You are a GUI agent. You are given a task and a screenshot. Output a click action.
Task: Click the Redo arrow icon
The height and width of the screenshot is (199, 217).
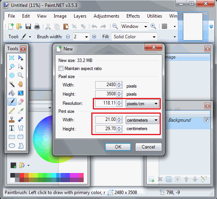[103, 26]
